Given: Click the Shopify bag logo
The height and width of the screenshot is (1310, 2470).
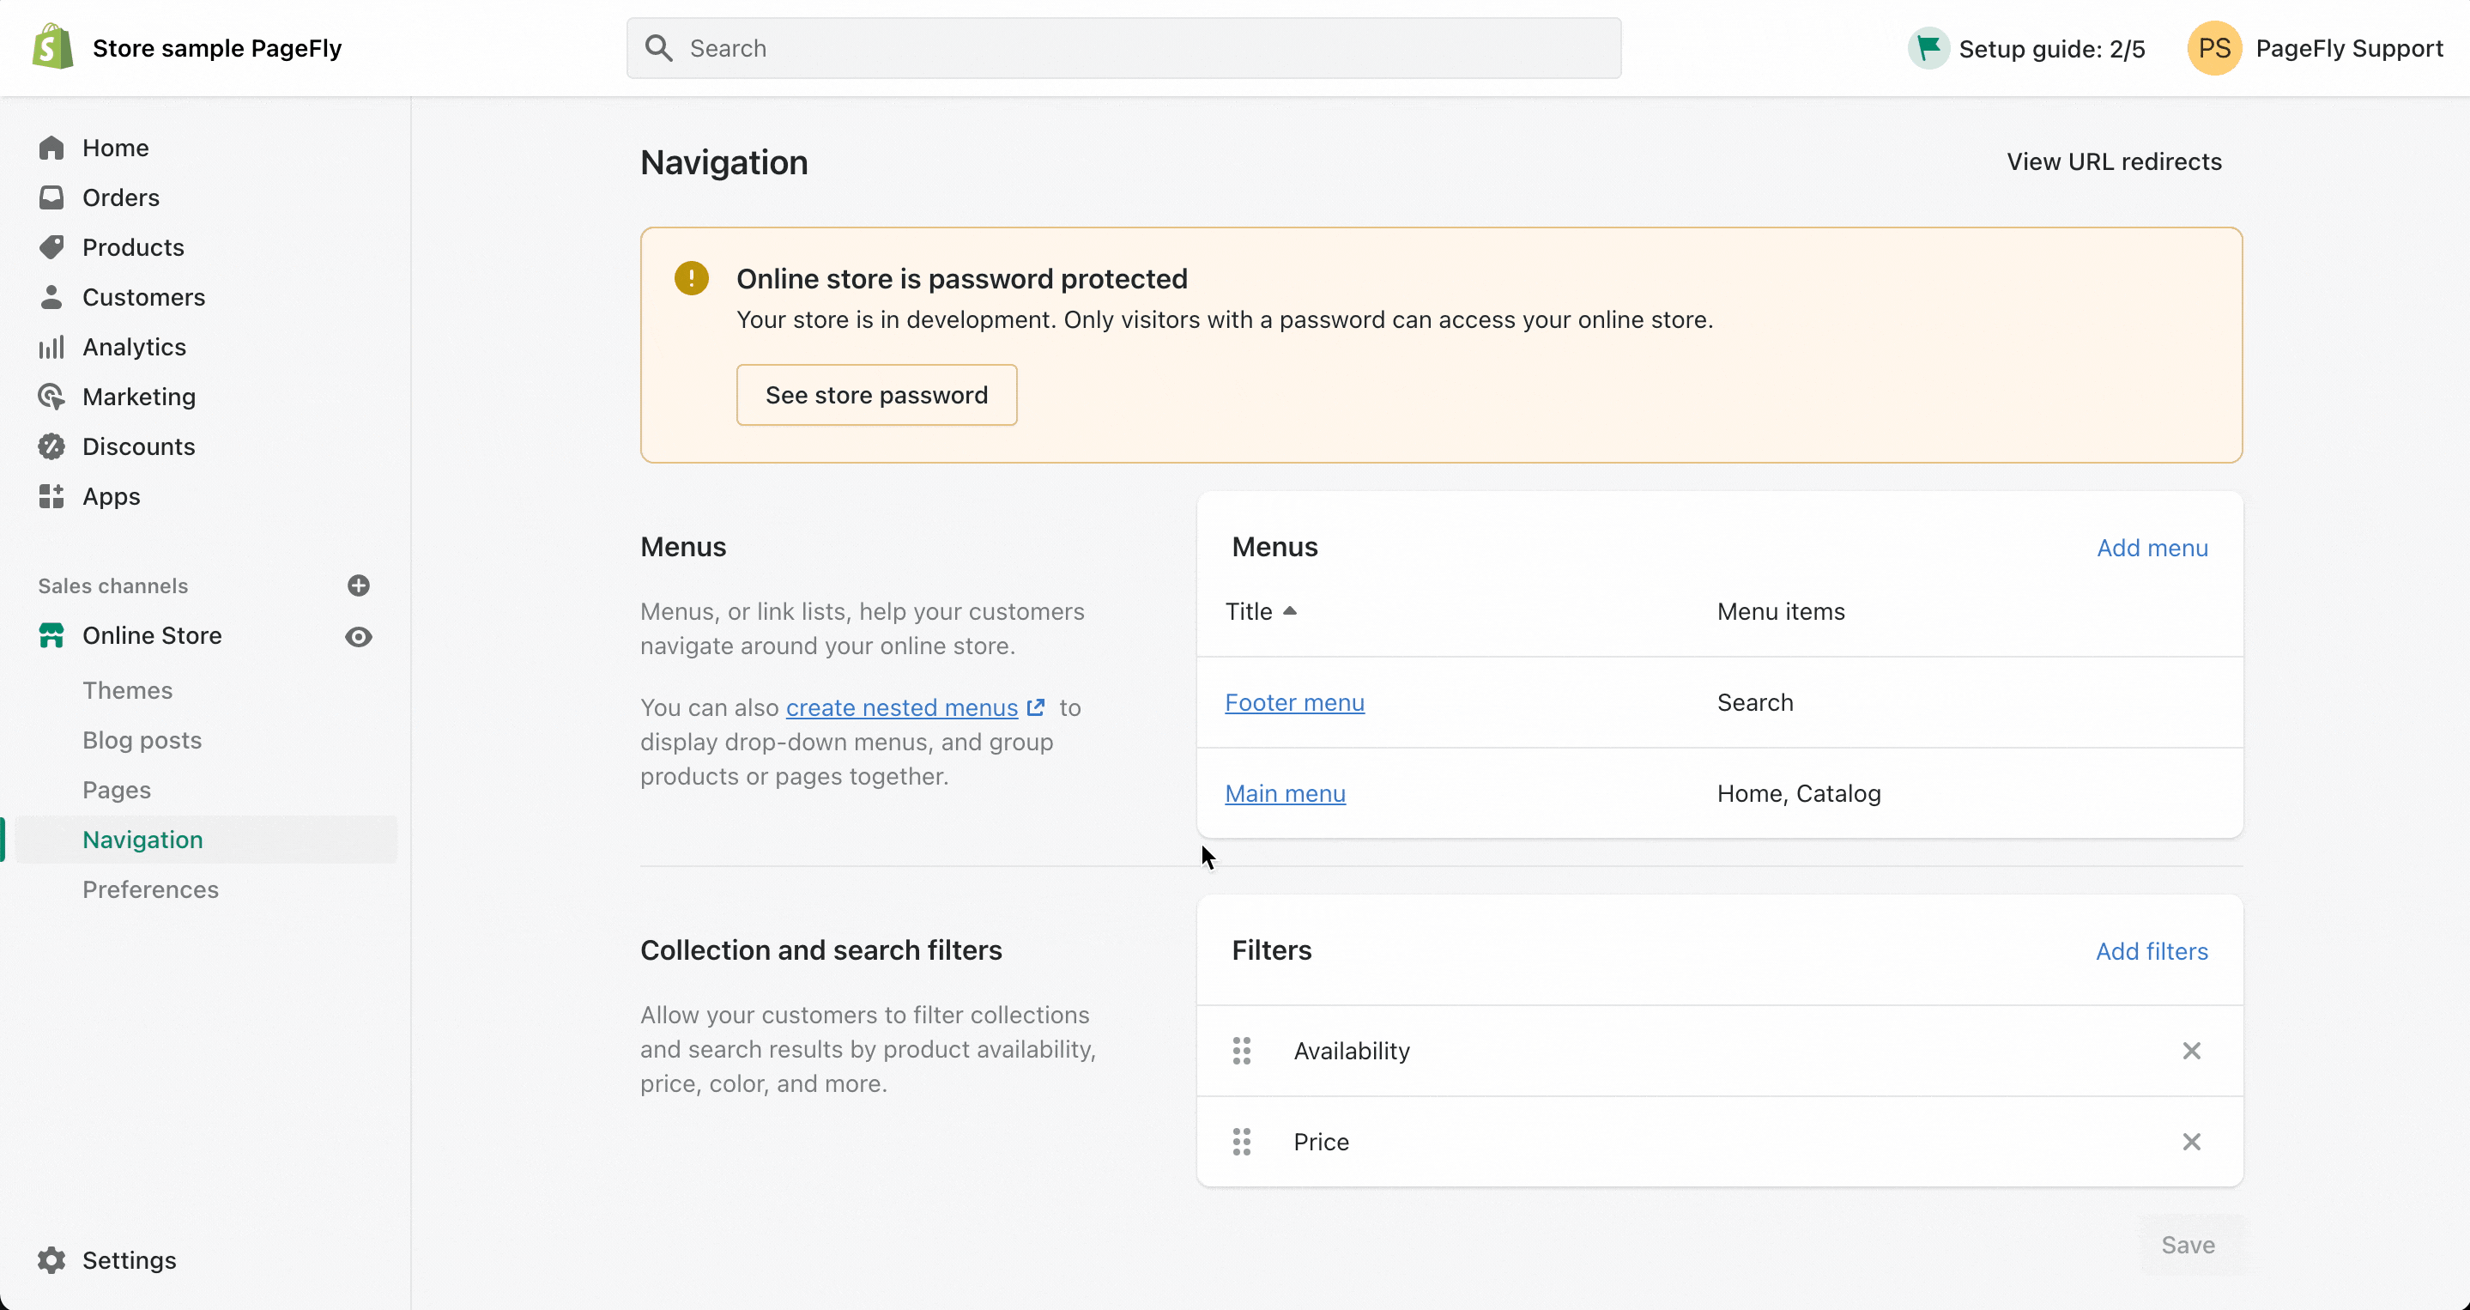Looking at the screenshot, I should tap(52, 47).
